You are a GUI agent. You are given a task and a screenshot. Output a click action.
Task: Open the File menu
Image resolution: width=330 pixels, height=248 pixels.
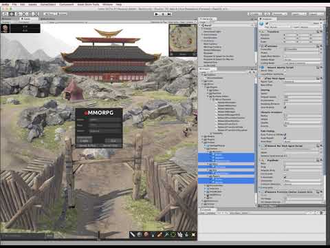point(14,4)
